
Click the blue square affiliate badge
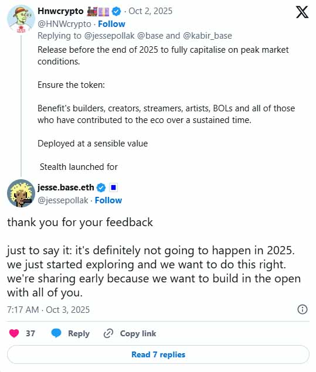coord(113,187)
